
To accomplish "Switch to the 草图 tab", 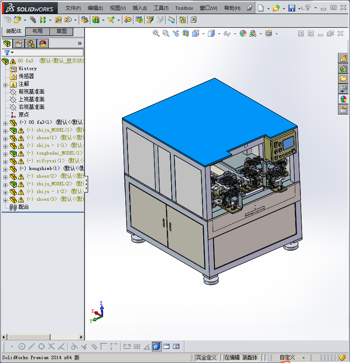I will tap(62, 31).
